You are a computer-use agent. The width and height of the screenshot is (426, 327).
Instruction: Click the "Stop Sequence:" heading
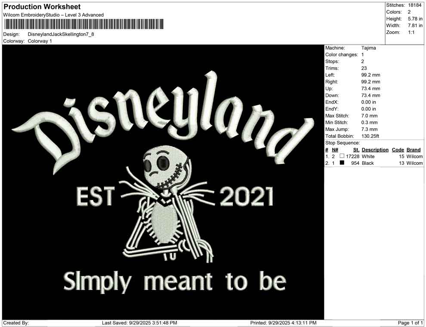tap(343, 143)
